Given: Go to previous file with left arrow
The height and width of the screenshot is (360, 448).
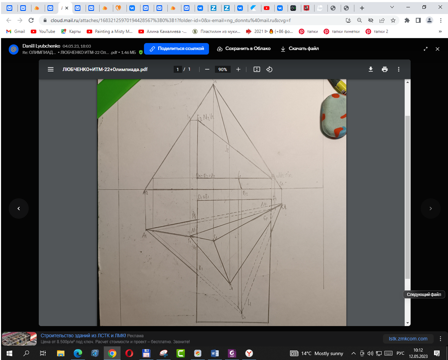Looking at the screenshot, I should (x=19, y=209).
